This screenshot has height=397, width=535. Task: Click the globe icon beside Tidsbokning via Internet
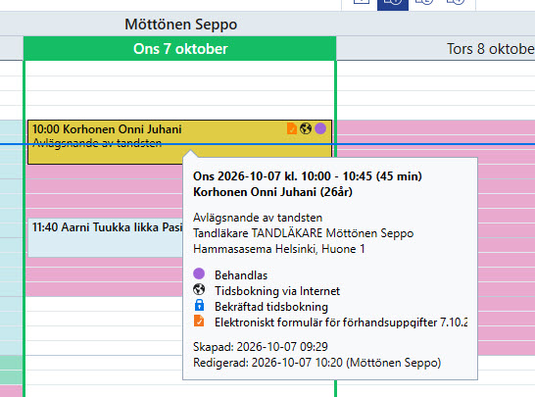pos(199,289)
